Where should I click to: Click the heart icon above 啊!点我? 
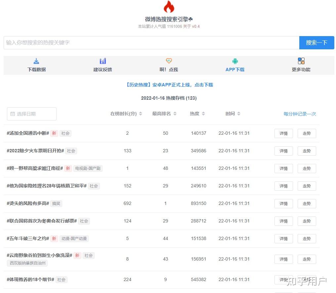169,61
